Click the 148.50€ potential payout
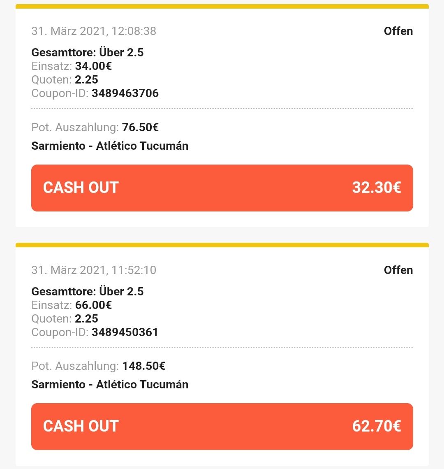Viewport: 444px width, 469px height. pos(144,366)
